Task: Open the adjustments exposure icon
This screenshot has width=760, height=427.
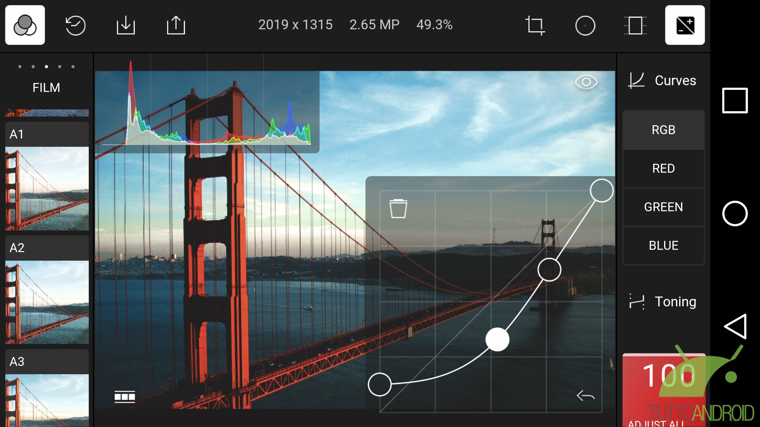Action: 685,25
